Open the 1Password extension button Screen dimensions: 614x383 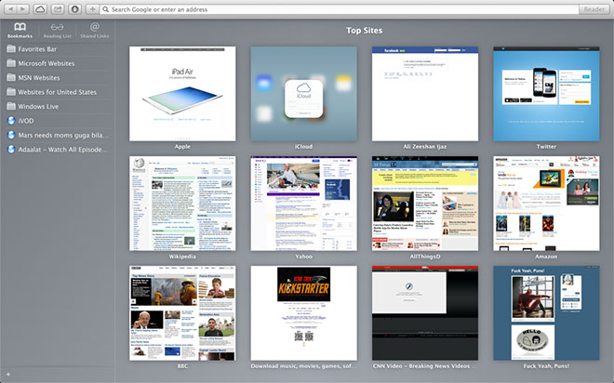[74, 9]
